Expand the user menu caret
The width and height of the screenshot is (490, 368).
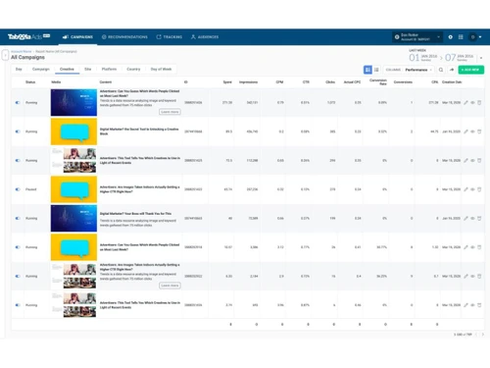click(x=480, y=37)
